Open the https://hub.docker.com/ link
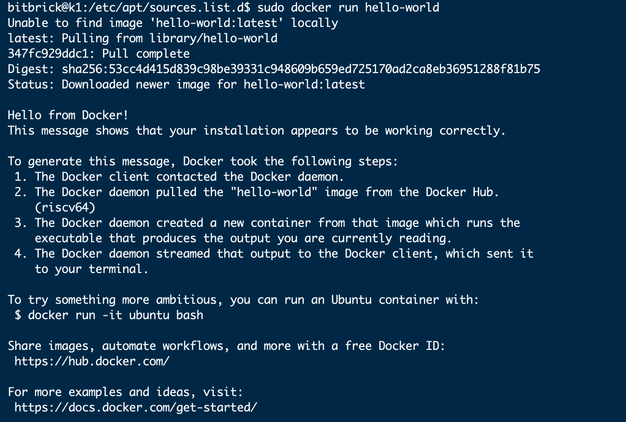This screenshot has width=626, height=422. click(92, 361)
